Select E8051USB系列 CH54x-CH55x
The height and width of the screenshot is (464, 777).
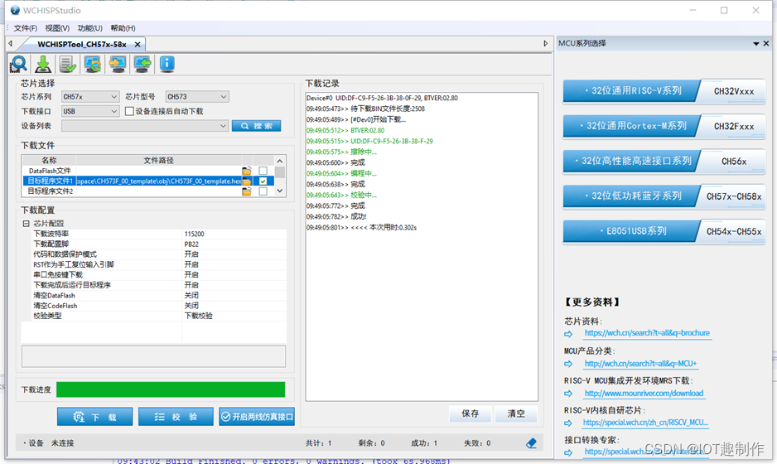(x=664, y=231)
